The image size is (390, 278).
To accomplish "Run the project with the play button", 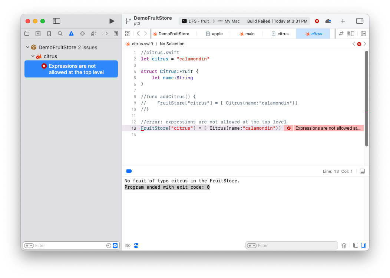I will tap(112, 21).
